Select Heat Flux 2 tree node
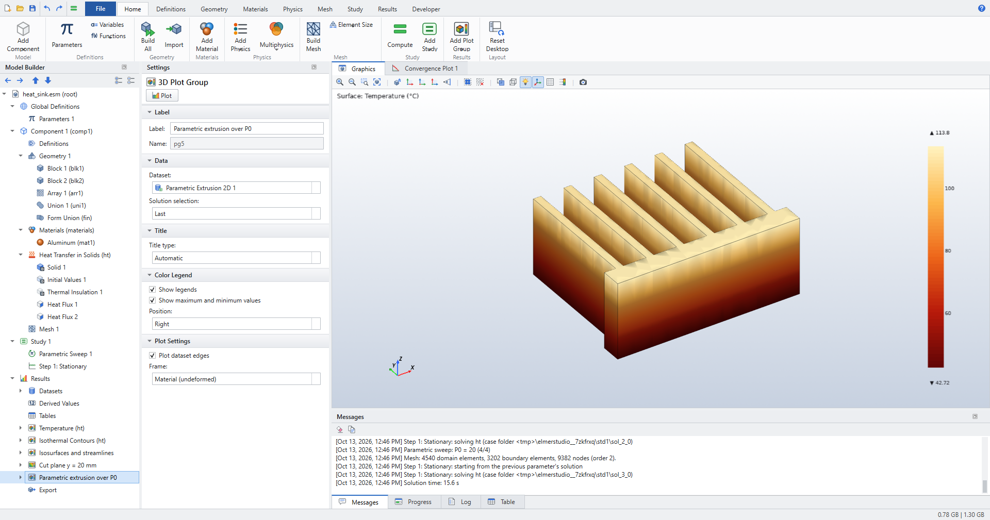 tap(62, 317)
